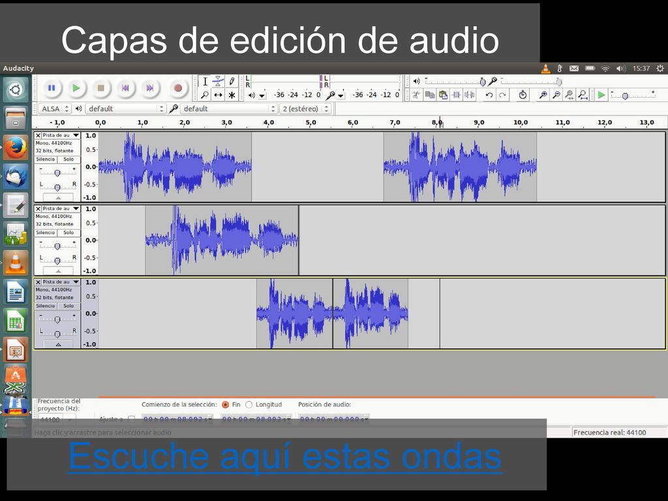Click the third track pan slider
668x501 pixels.
(x=57, y=333)
